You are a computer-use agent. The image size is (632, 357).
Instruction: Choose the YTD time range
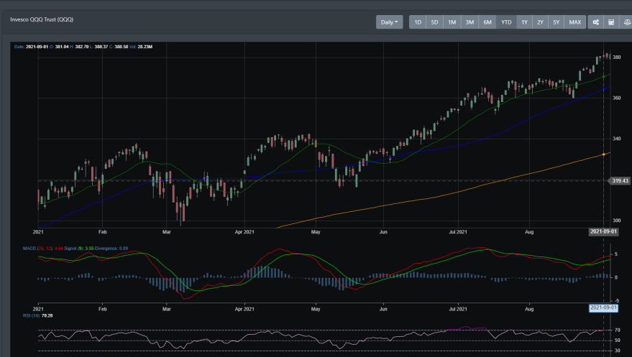tap(506, 22)
